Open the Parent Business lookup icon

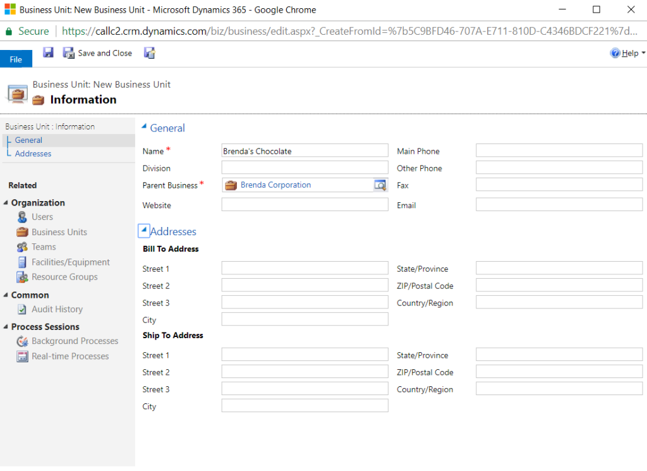(x=380, y=185)
